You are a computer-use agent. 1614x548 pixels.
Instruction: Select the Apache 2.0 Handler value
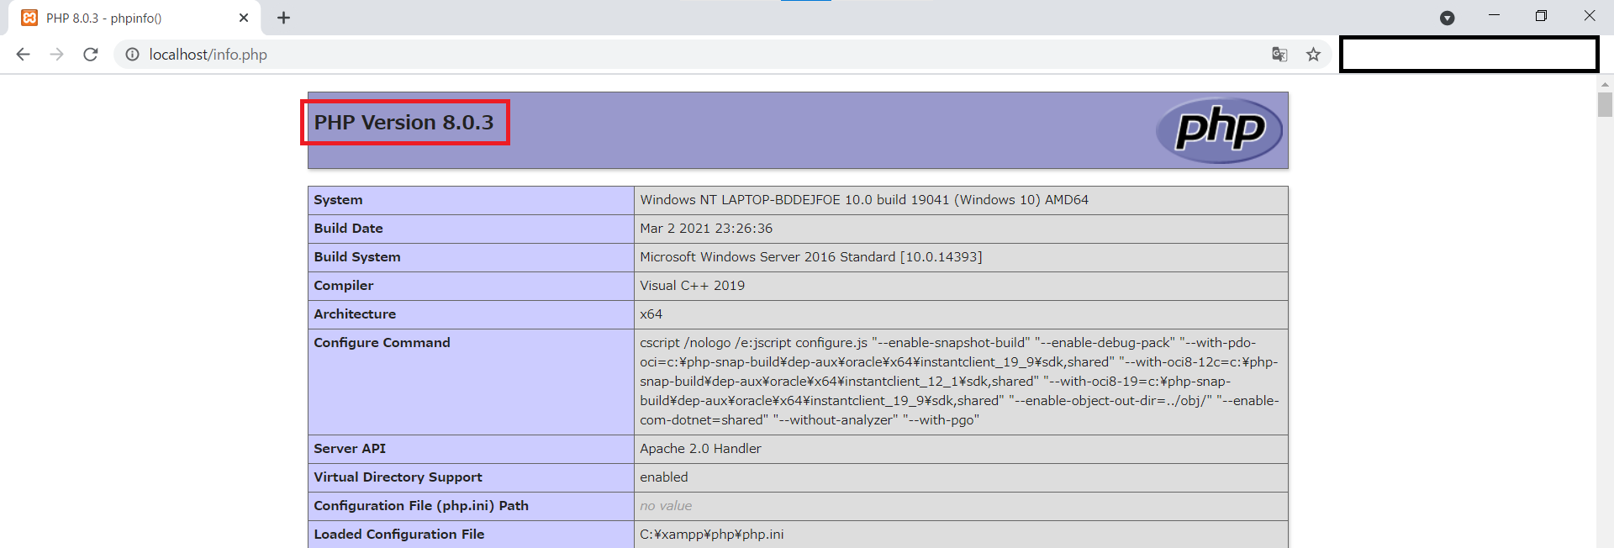[x=700, y=449]
